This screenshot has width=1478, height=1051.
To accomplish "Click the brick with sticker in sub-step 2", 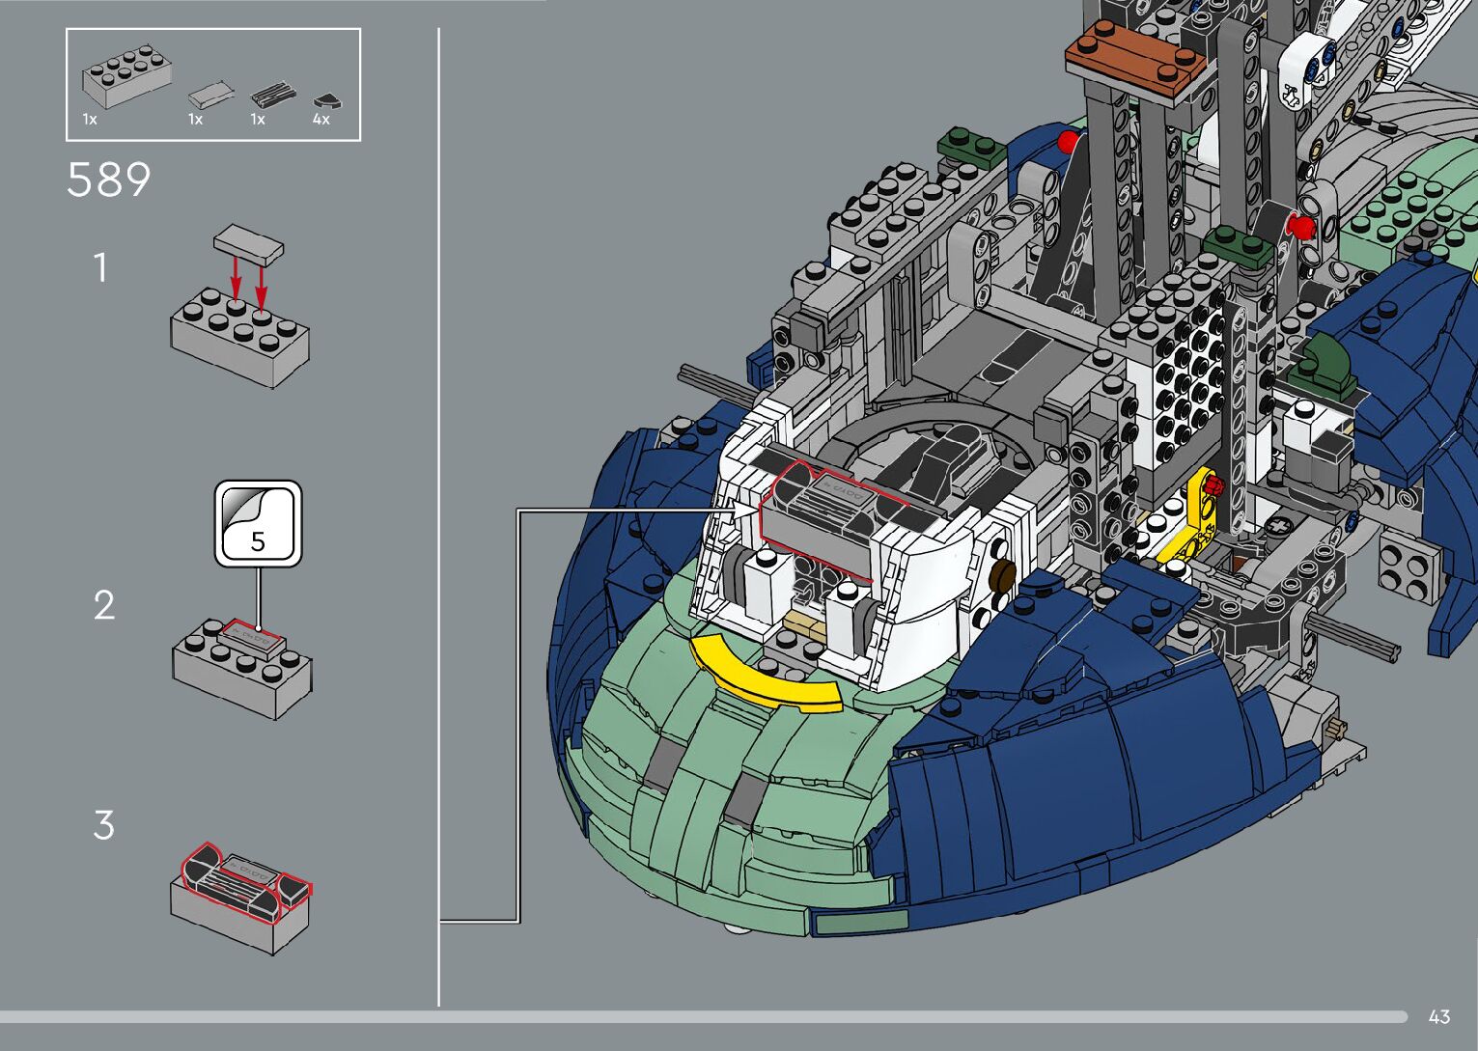I will pos(242,668).
